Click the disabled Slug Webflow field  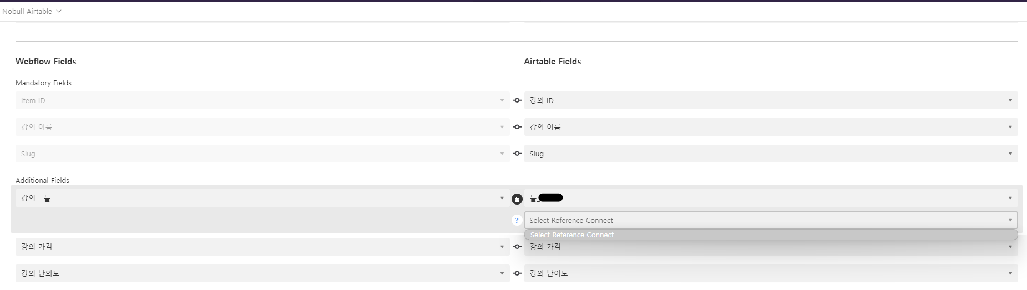coord(262,154)
